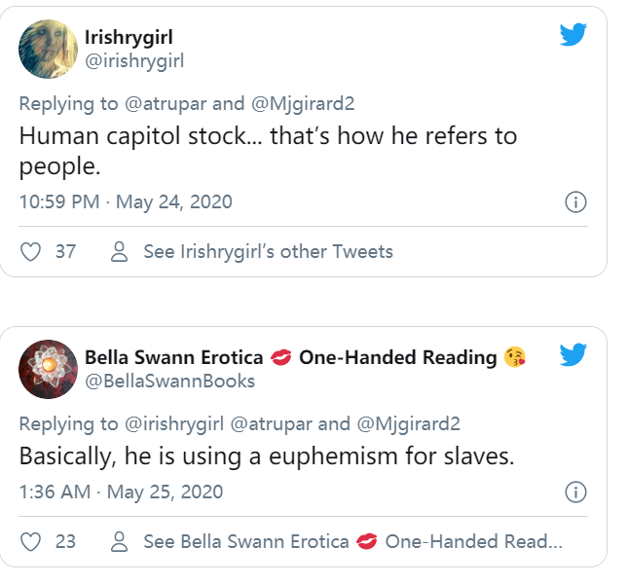Visit the @BellaSwannBooks handle
The image size is (628, 584).
[x=170, y=381]
